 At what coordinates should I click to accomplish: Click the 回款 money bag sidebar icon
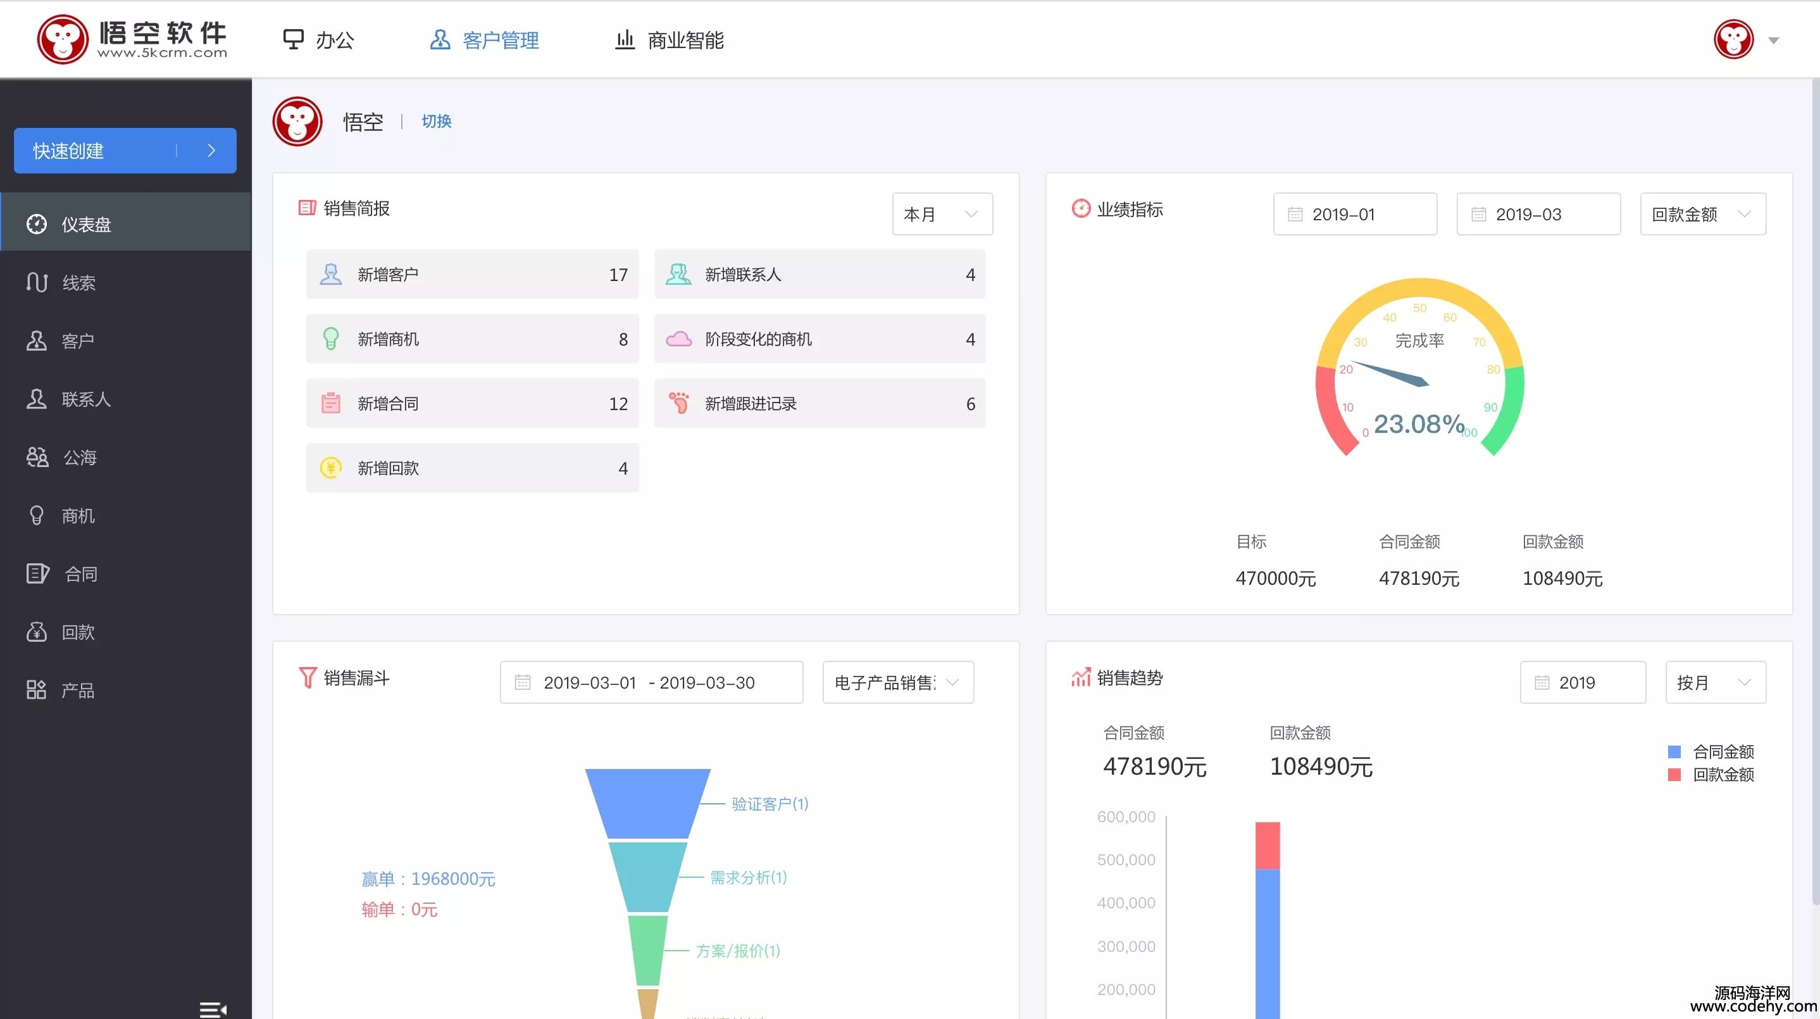coord(37,632)
